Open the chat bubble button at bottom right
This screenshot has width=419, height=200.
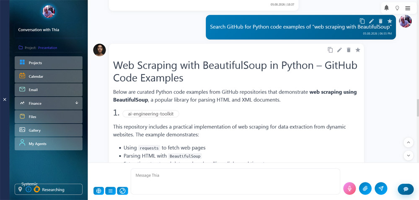point(406,189)
